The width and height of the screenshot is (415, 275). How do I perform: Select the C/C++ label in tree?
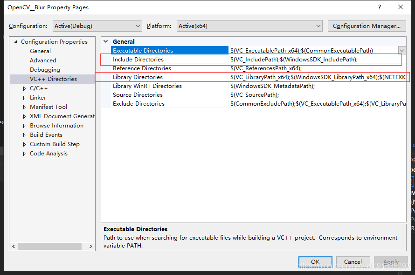(39, 88)
